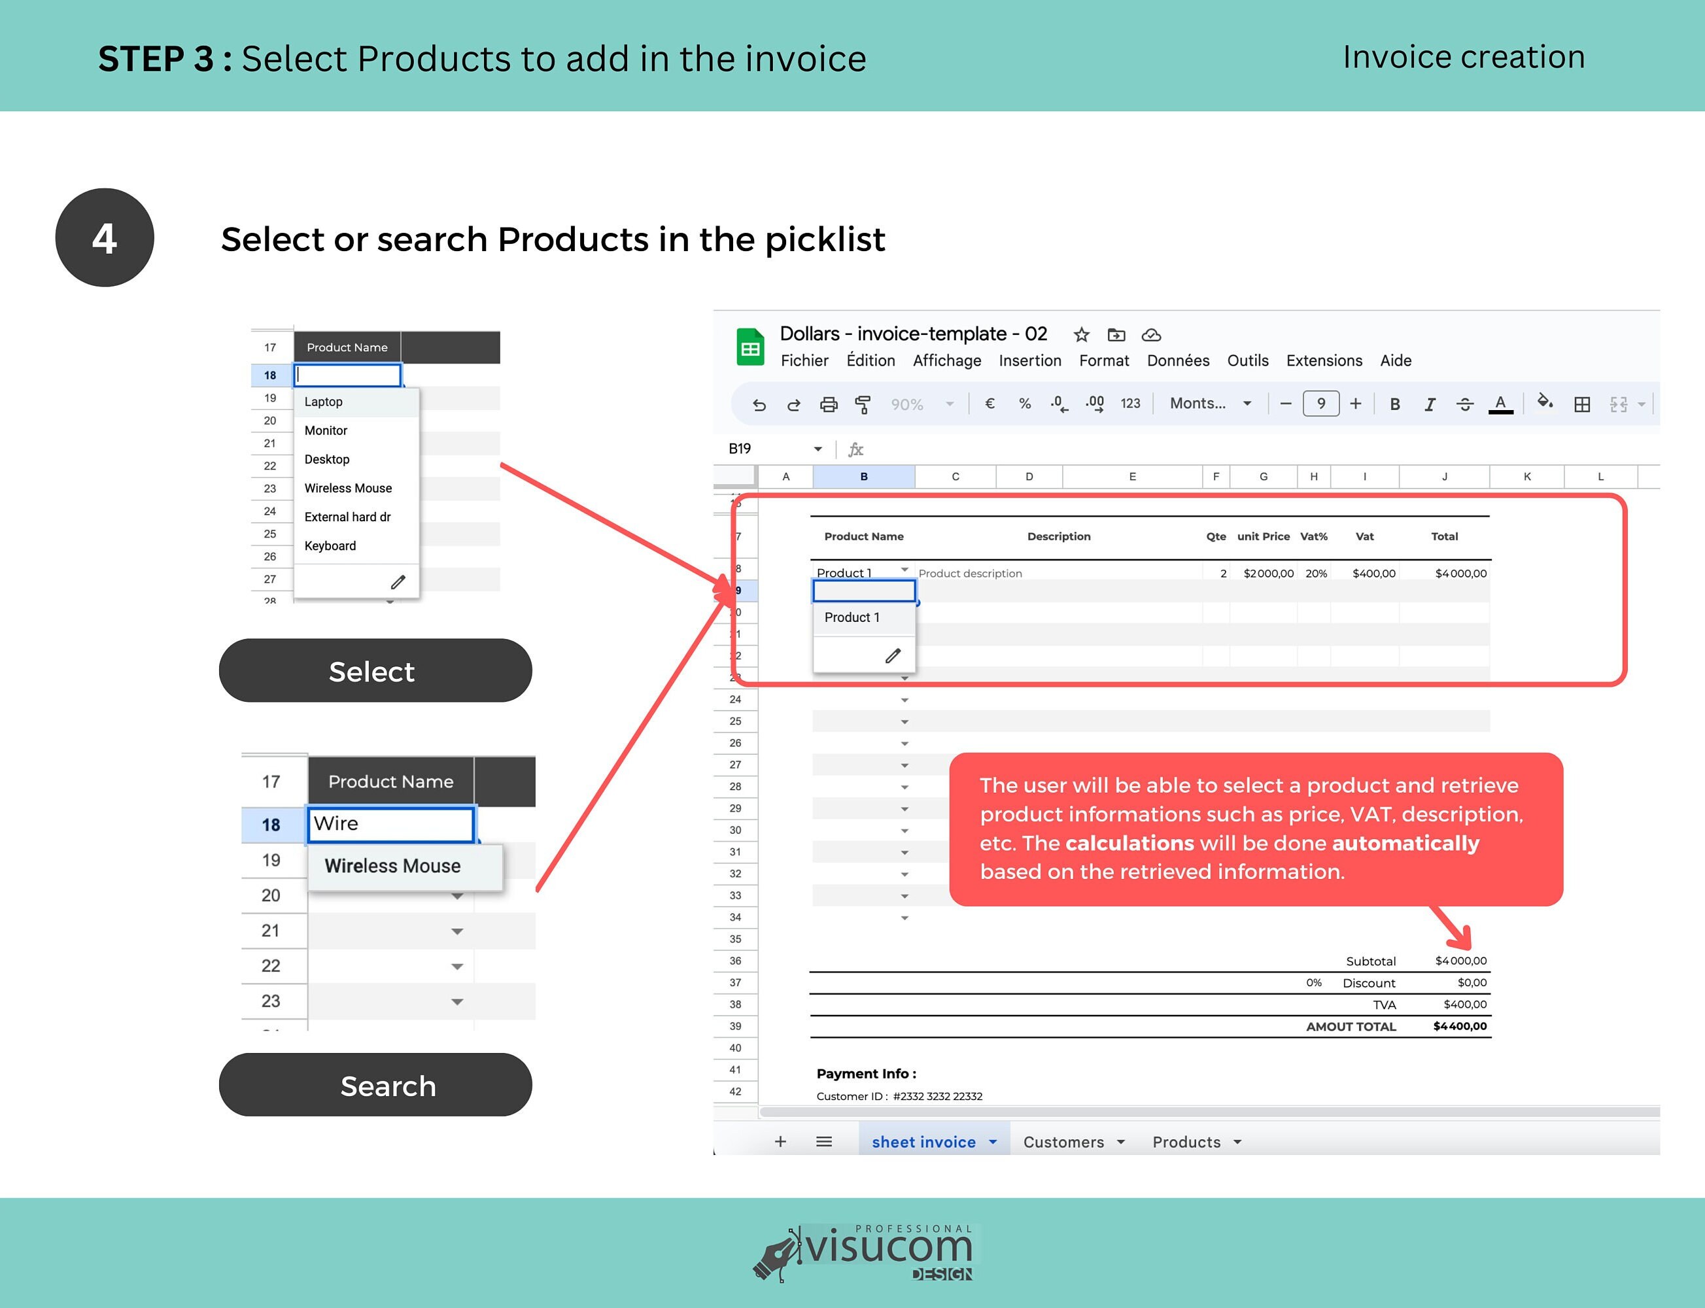Star the Dollars invoice-template document
This screenshot has width=1705, height=1308.
click(1081, 335)
